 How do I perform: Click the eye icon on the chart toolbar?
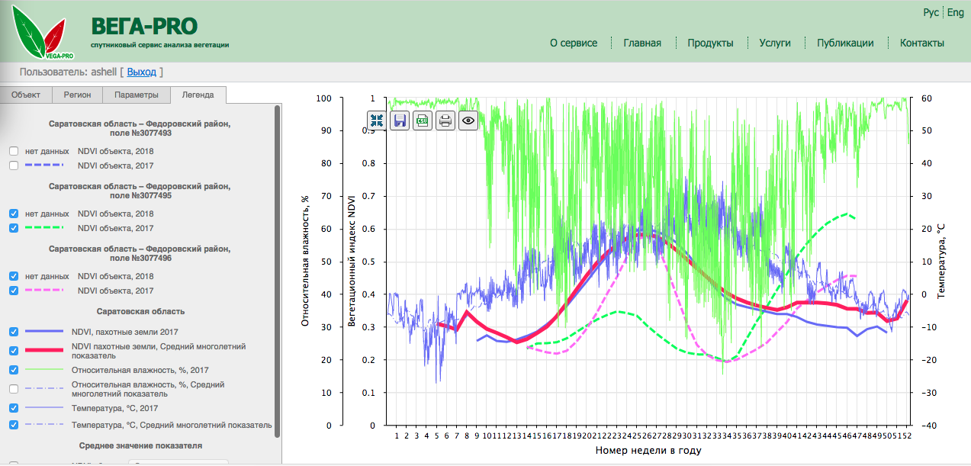[468, 121]
